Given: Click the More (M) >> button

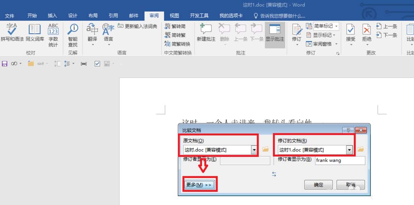Looking at the screenshot, I should (x=199, y=185).
